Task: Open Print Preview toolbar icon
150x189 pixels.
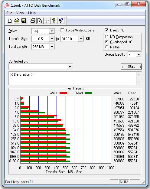Action: coord(40,21)
